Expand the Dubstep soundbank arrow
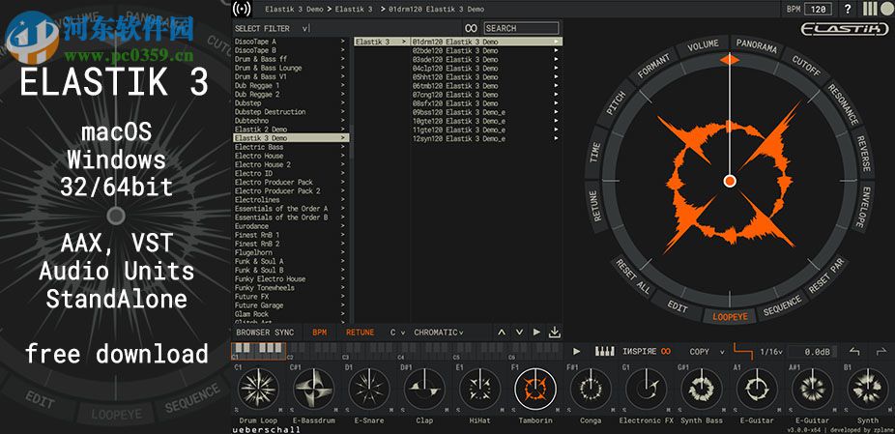Image resolution: width=895 pixels, height=434 pixels. (343, 103)
